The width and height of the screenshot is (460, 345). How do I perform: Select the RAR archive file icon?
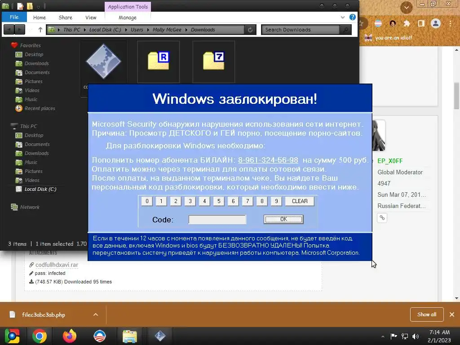click(159, 61)
